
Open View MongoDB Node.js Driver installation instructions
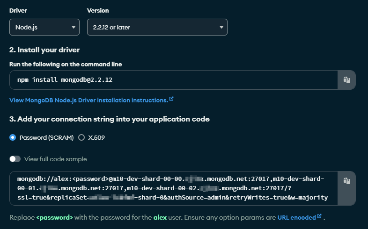88,100
